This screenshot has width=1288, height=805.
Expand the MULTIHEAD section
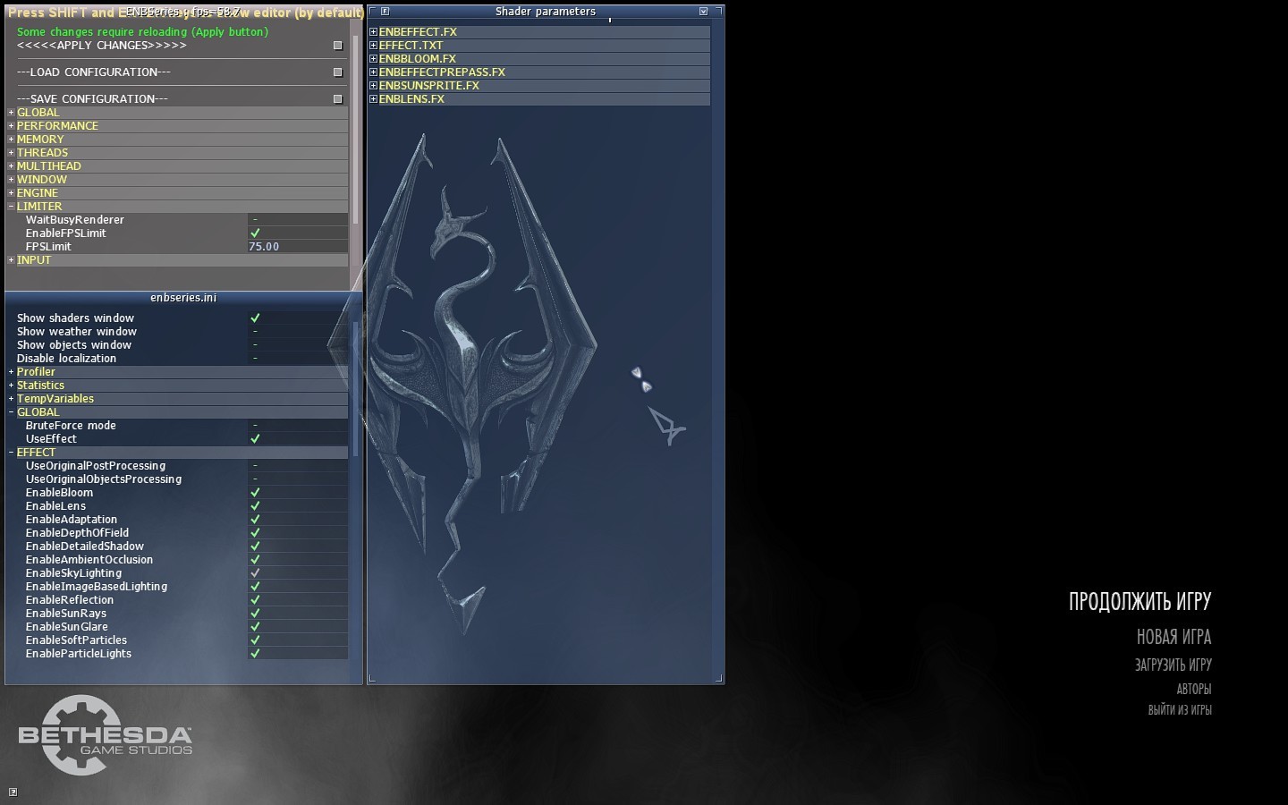[12, 166]
